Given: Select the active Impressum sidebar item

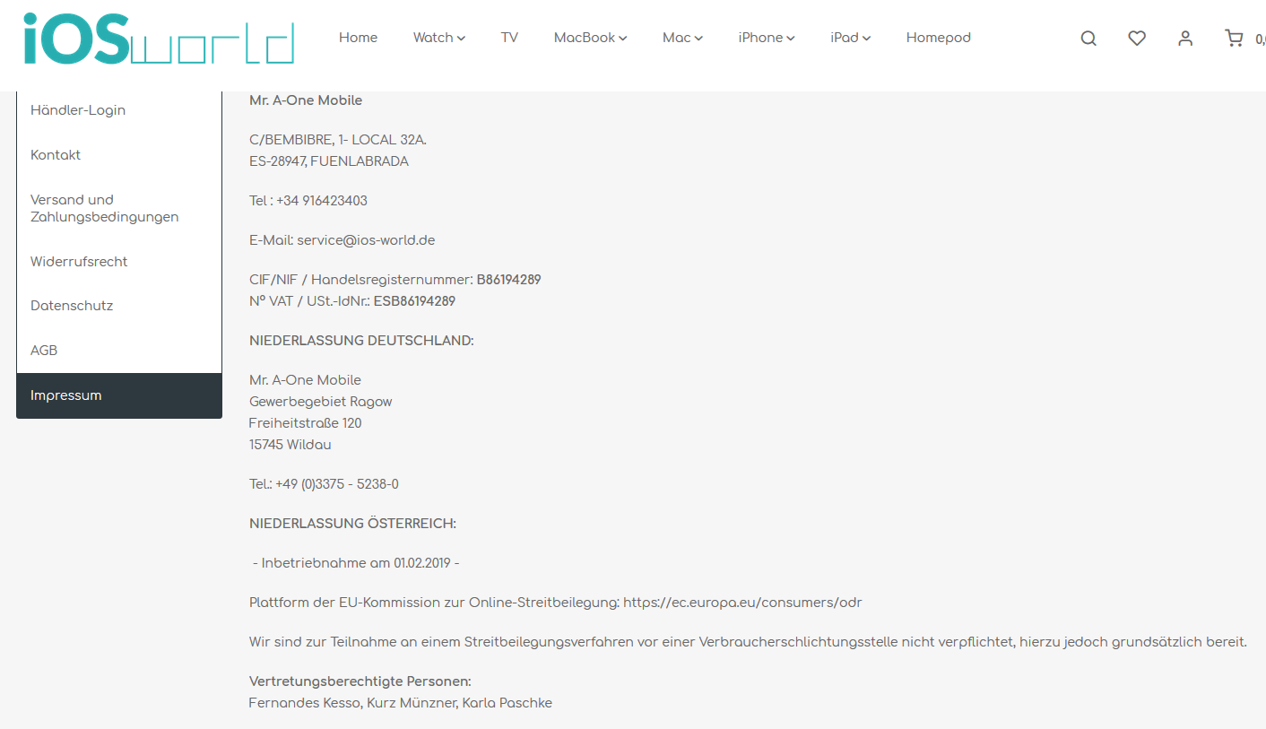Looking at the screenshot, I should pos(119,395).
